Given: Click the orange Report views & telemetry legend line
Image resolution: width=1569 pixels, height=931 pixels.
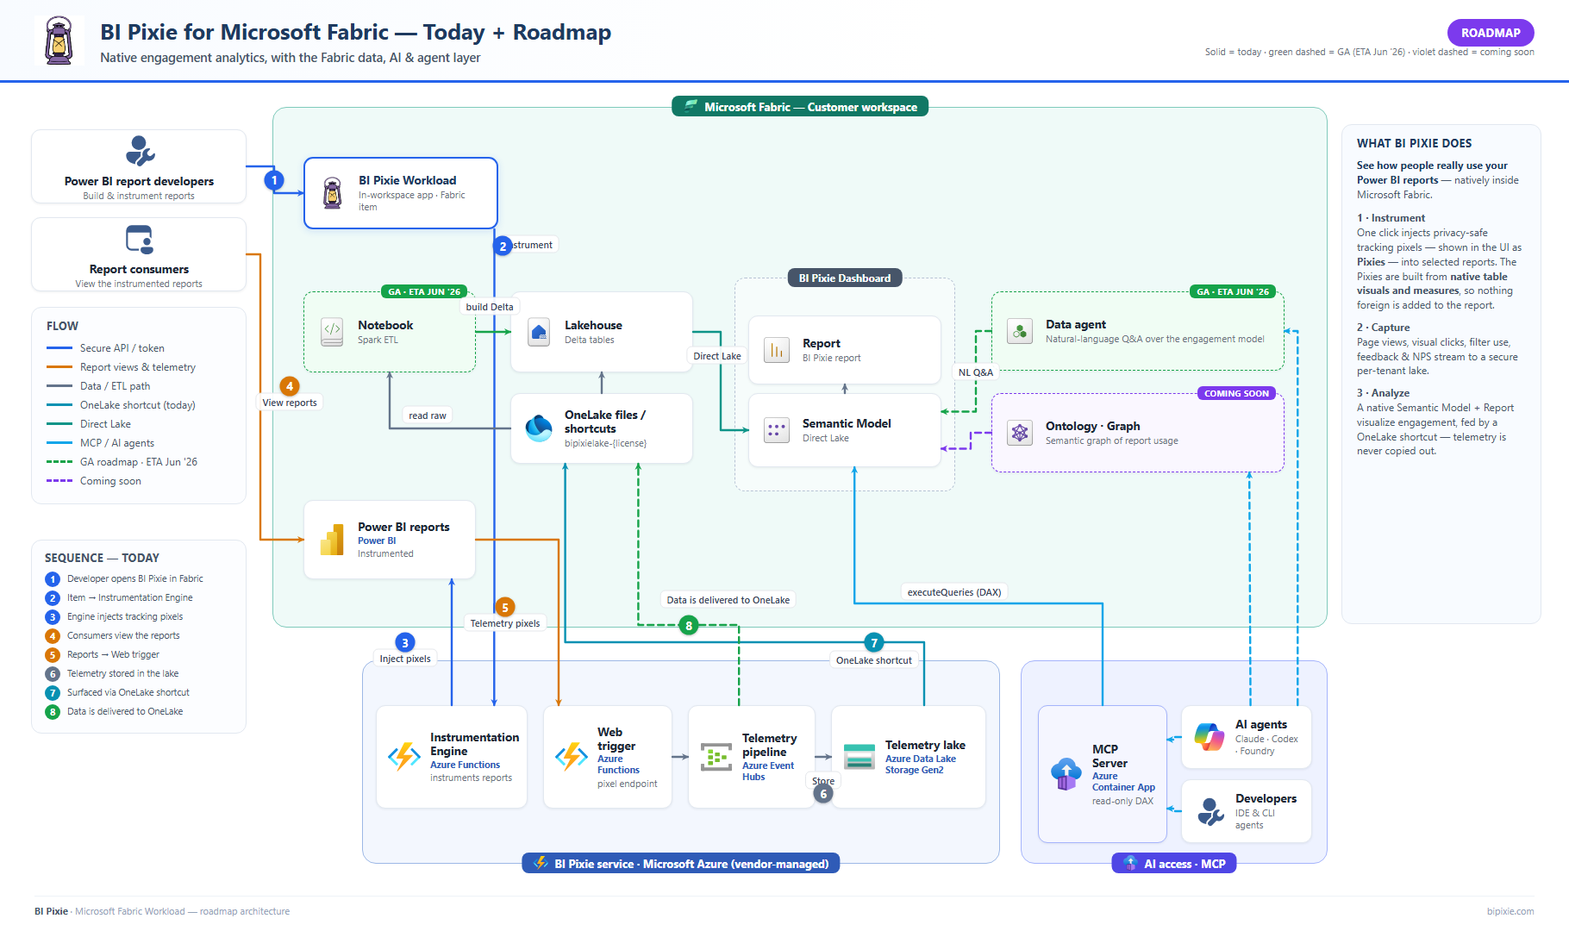Looking at the screenshot, I should [x=59, y=367].
